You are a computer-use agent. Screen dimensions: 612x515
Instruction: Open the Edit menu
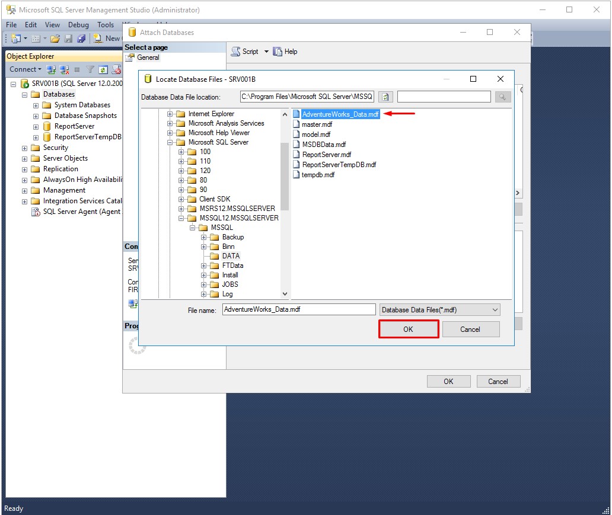pyautogui.click(x=31, y=24)
